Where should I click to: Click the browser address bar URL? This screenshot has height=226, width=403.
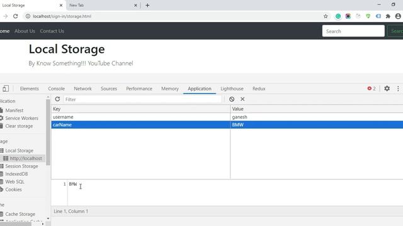tap(62, 16)
